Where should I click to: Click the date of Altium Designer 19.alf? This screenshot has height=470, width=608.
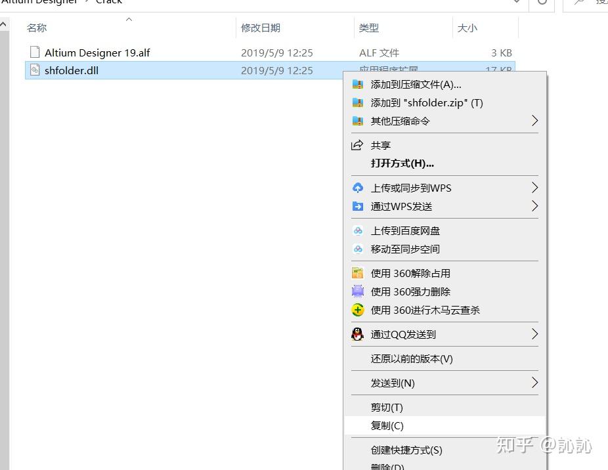[277, 53]
